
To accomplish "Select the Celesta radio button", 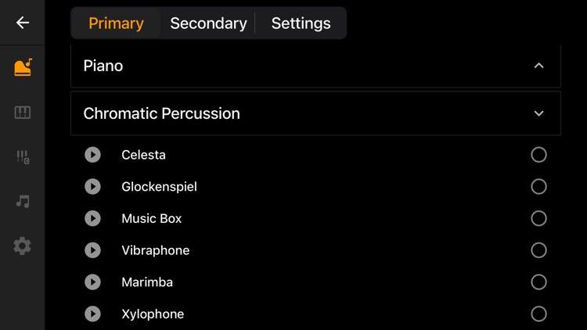I will pyautogui.click(x=538, y=155).
